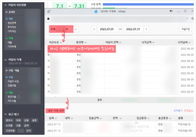
Task: Go to previous month with left arrow
Action: tap(94, 29)
